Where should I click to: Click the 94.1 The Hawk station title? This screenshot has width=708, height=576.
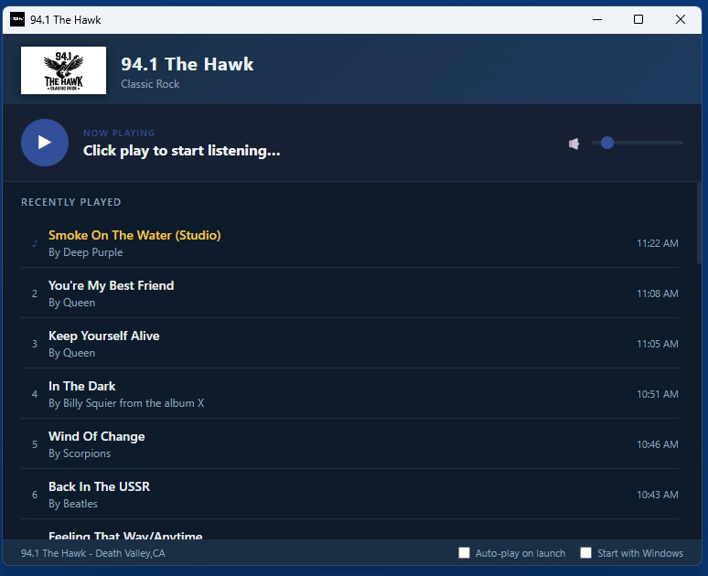pyautogui.click(x=188, y=64)
